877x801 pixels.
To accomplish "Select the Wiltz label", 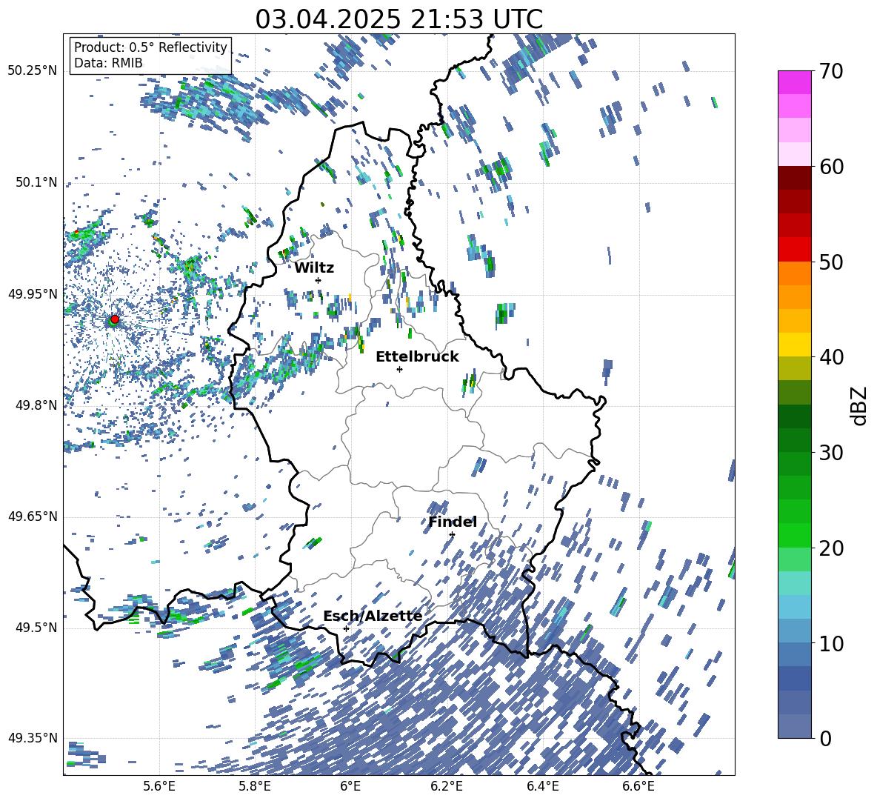I will (x=314, y=268).
